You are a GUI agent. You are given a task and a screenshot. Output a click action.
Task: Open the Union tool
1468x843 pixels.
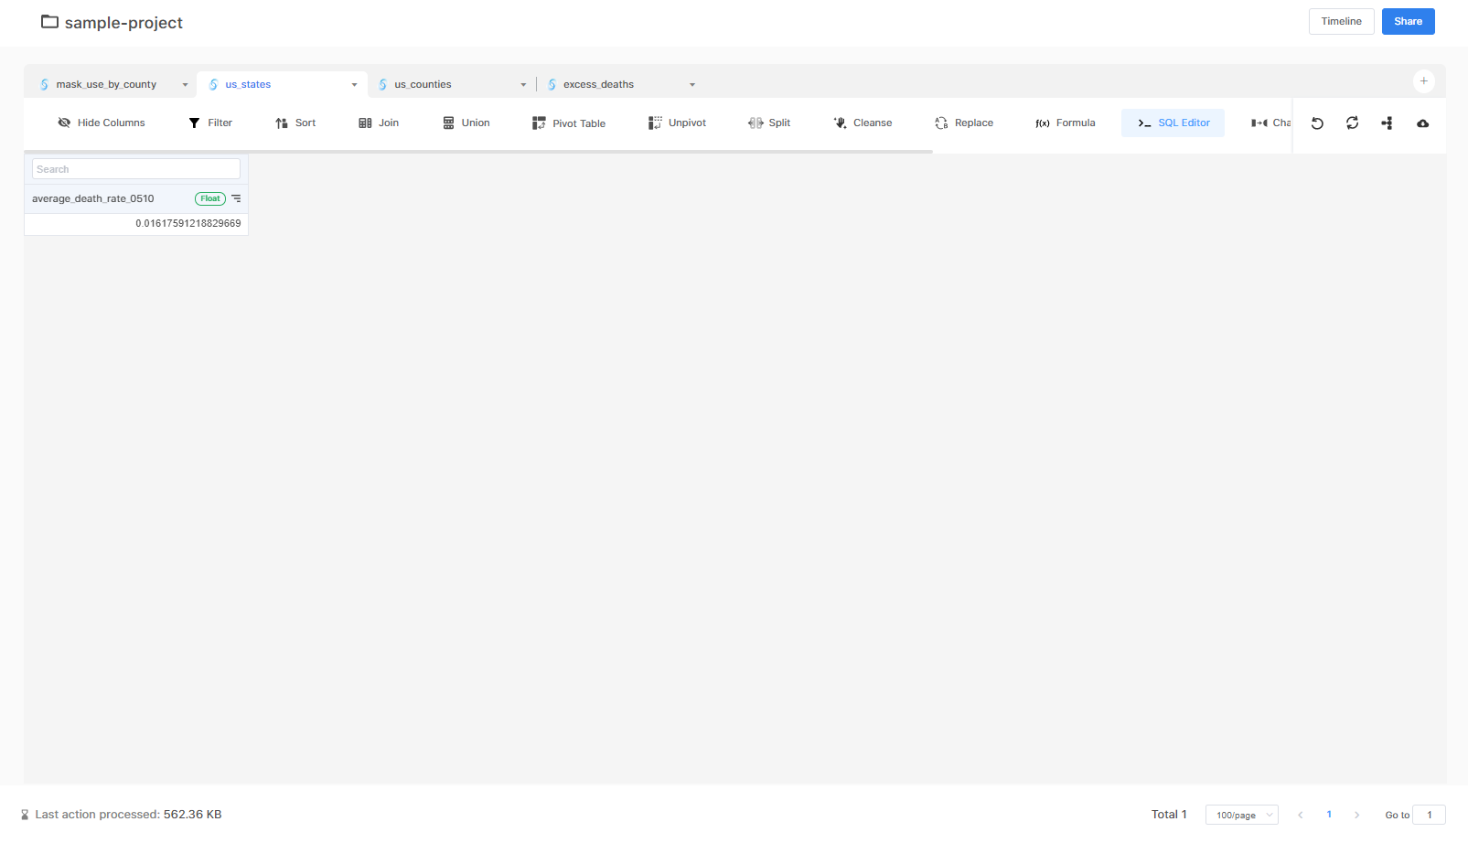pos(466,123)
